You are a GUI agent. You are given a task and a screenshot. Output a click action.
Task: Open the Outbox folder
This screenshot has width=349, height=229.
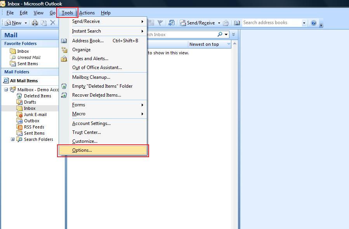31,121
